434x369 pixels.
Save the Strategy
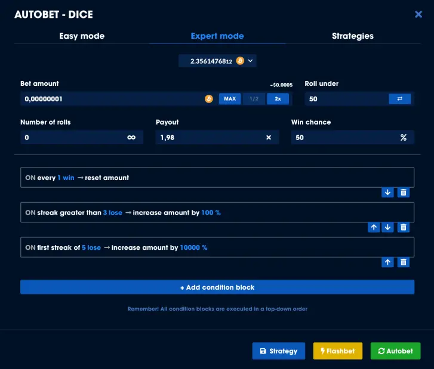click(278, 351)
